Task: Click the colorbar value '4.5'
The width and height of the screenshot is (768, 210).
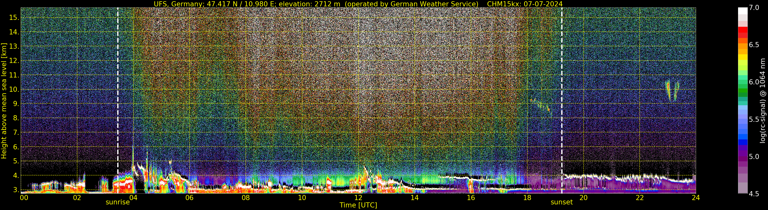Action: (x=754, y=194)
